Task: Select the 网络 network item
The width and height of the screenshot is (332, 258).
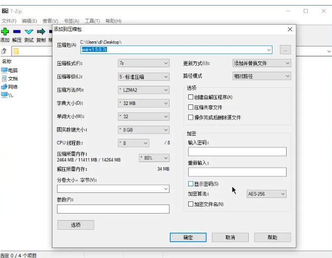Action: tap(10, 87)
